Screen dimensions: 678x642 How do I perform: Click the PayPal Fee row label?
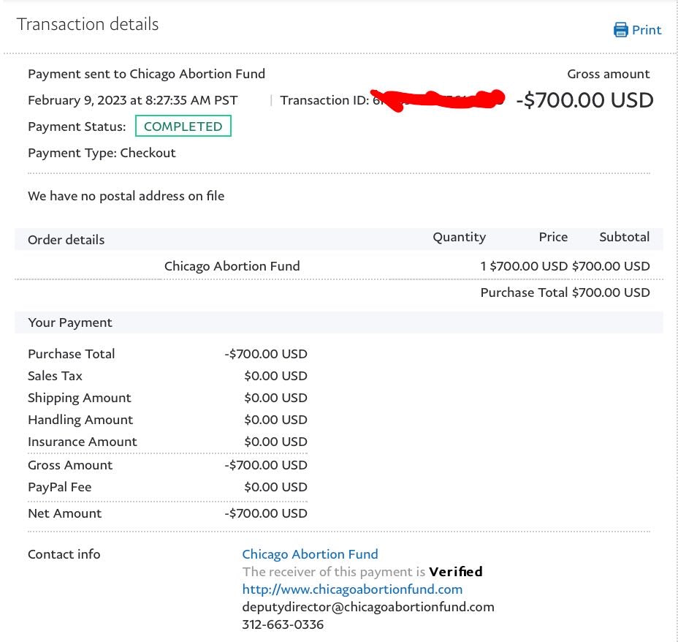(59, 487)
